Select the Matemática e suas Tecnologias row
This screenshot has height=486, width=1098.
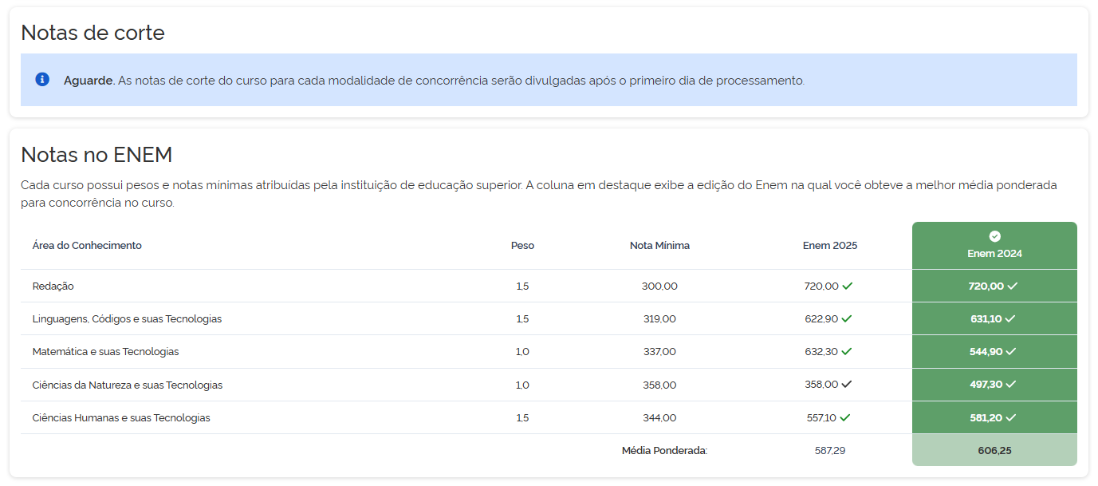click(x=105, y=351)
